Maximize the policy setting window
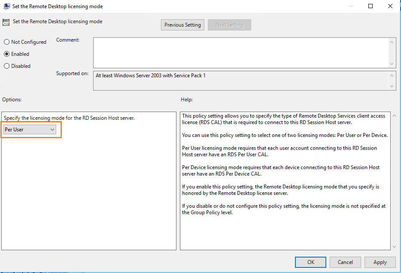Image resolution: width=401 pixels, height=273 pixels. point(371,6)
